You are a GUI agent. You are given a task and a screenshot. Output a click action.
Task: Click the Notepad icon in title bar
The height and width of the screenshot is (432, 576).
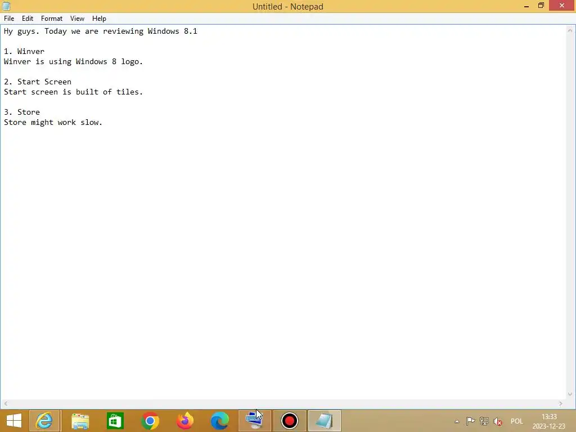[x=6, y=6]
